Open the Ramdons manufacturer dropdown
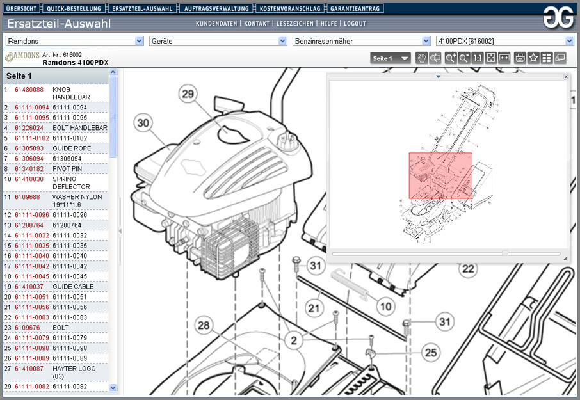This screenshot has height=400, width=580. (x=74, y=41)
